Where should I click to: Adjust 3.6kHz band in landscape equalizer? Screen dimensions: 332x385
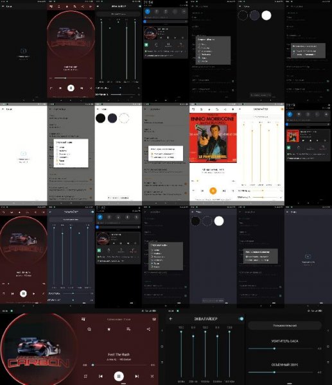click(217, 354)
